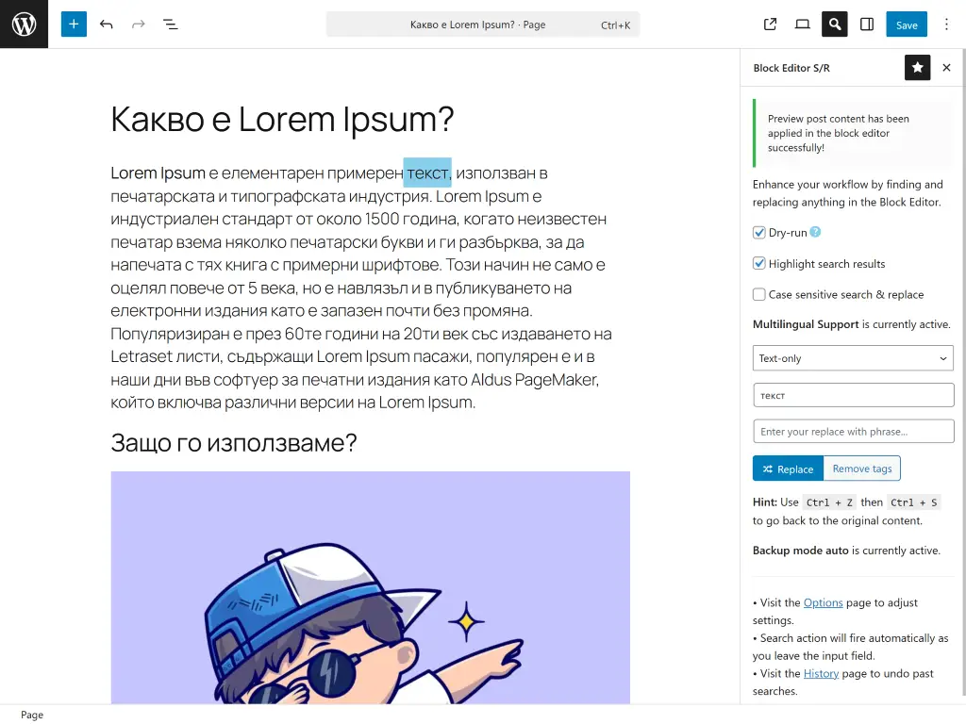Open the block inserter

click(74, 24)
